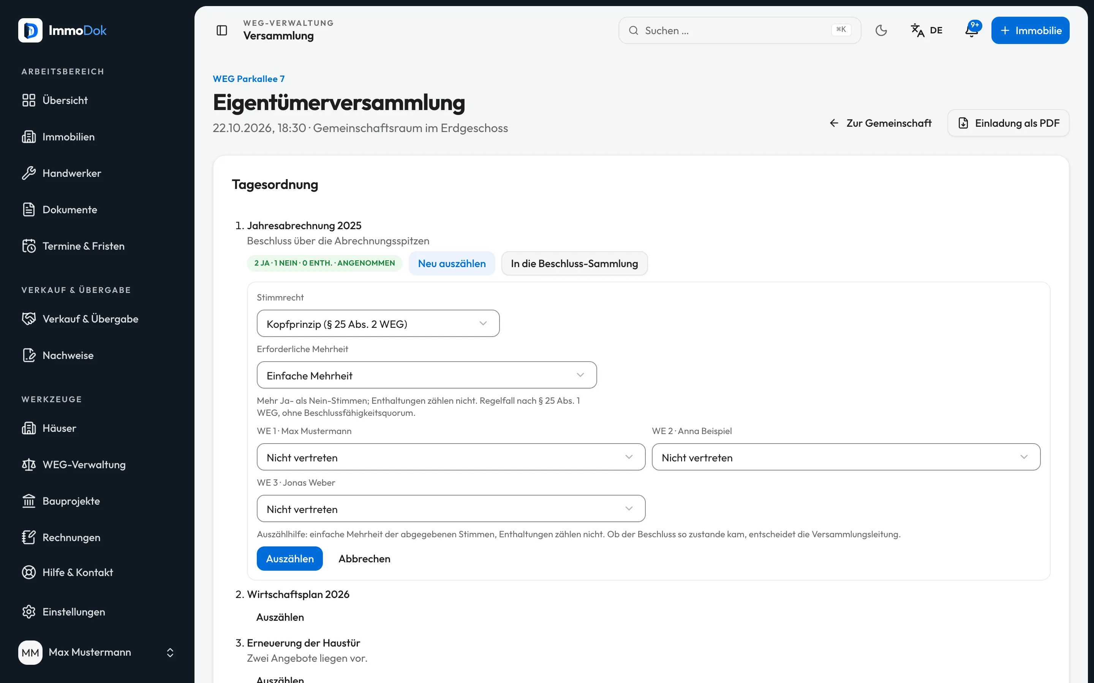Click Abbrechen button
This screenshot has width=1094, height=683.
(x=364, y=559)
